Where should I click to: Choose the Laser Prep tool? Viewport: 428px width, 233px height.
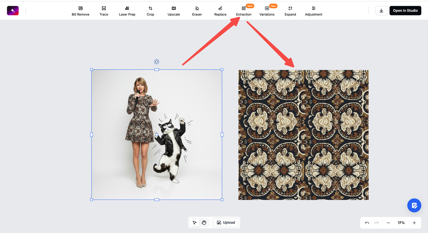point(127,11)
